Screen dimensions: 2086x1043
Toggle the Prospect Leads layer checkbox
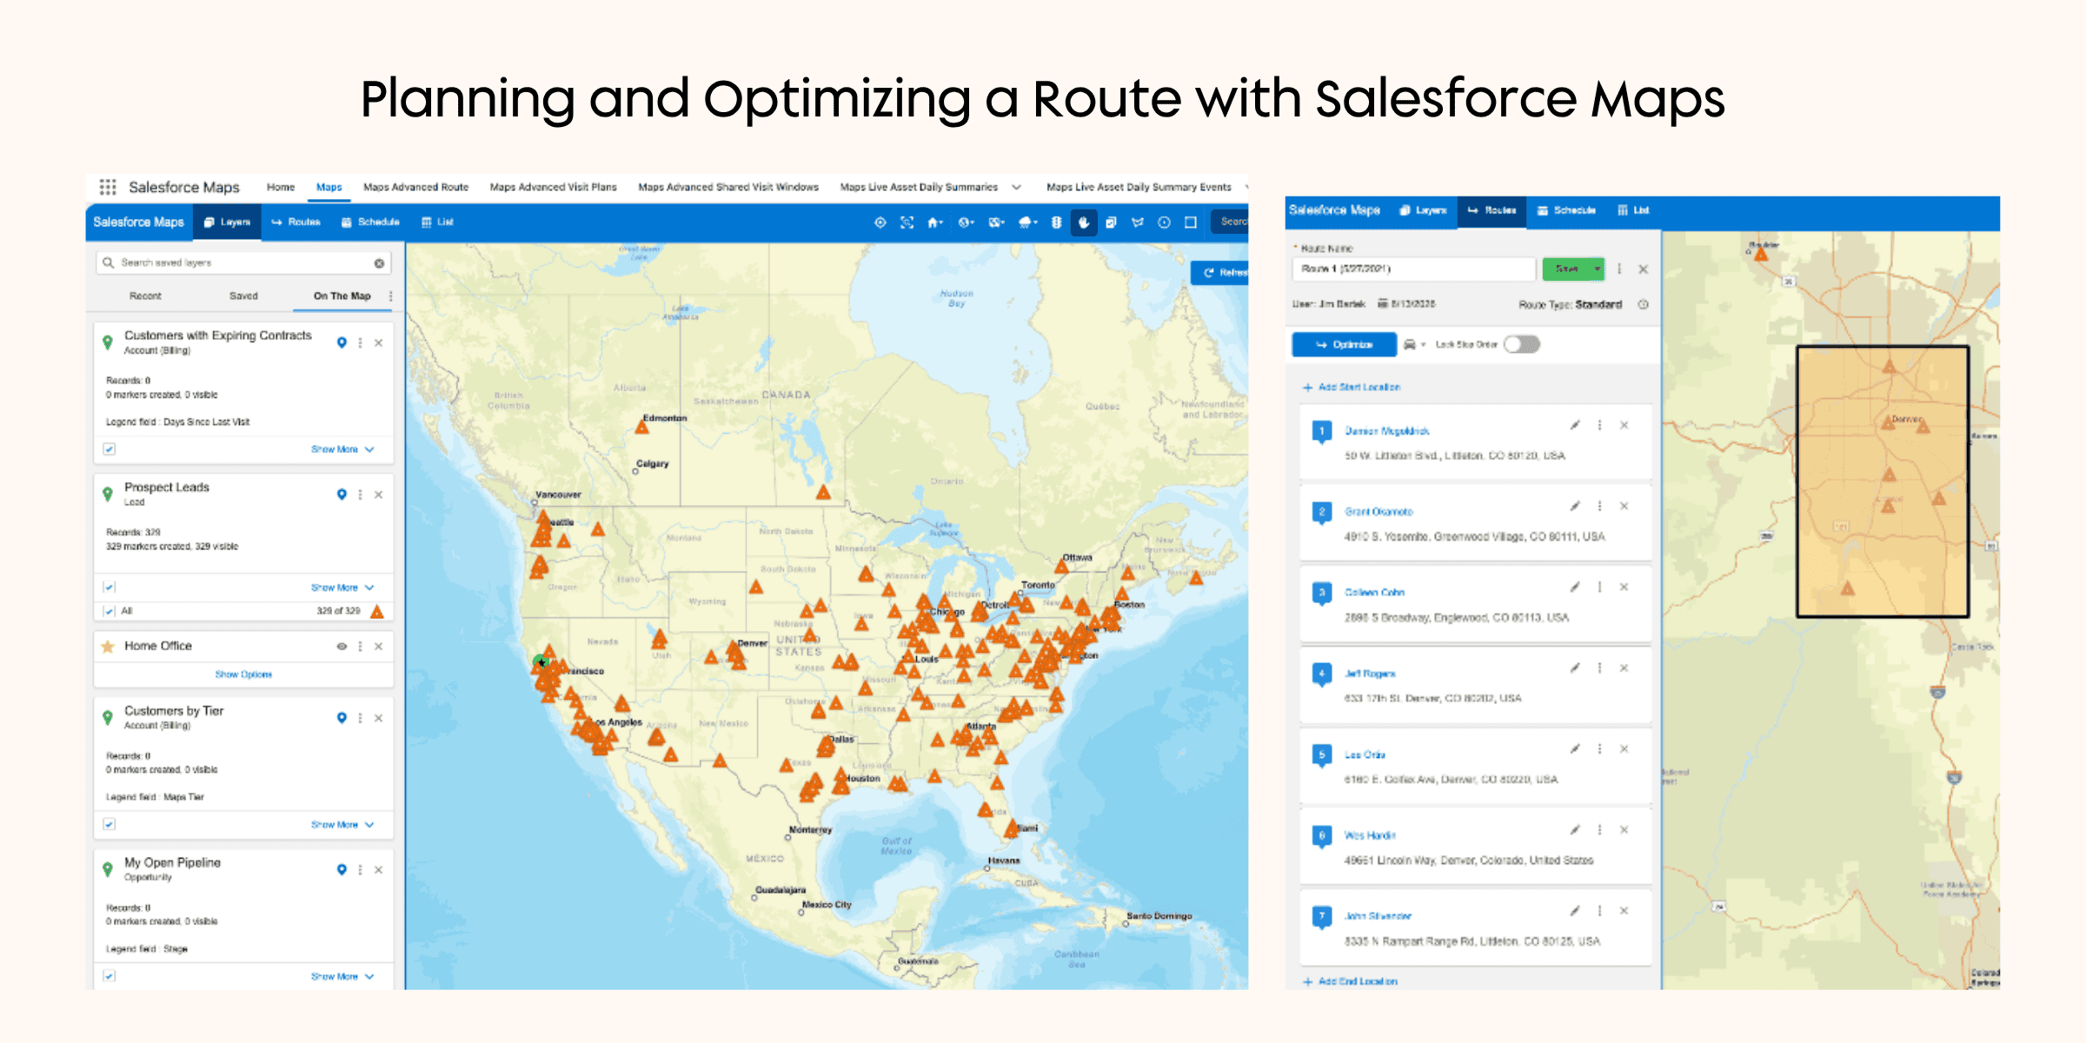tap(109, 588)
